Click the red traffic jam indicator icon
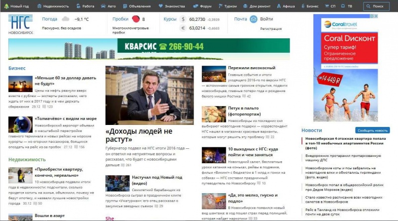This screenshot has width=398, height=221. tap(135, 19)
